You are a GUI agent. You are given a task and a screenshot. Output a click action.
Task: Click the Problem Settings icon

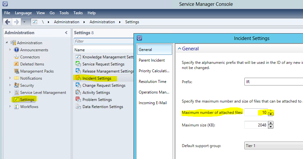[x=78, y=100]
